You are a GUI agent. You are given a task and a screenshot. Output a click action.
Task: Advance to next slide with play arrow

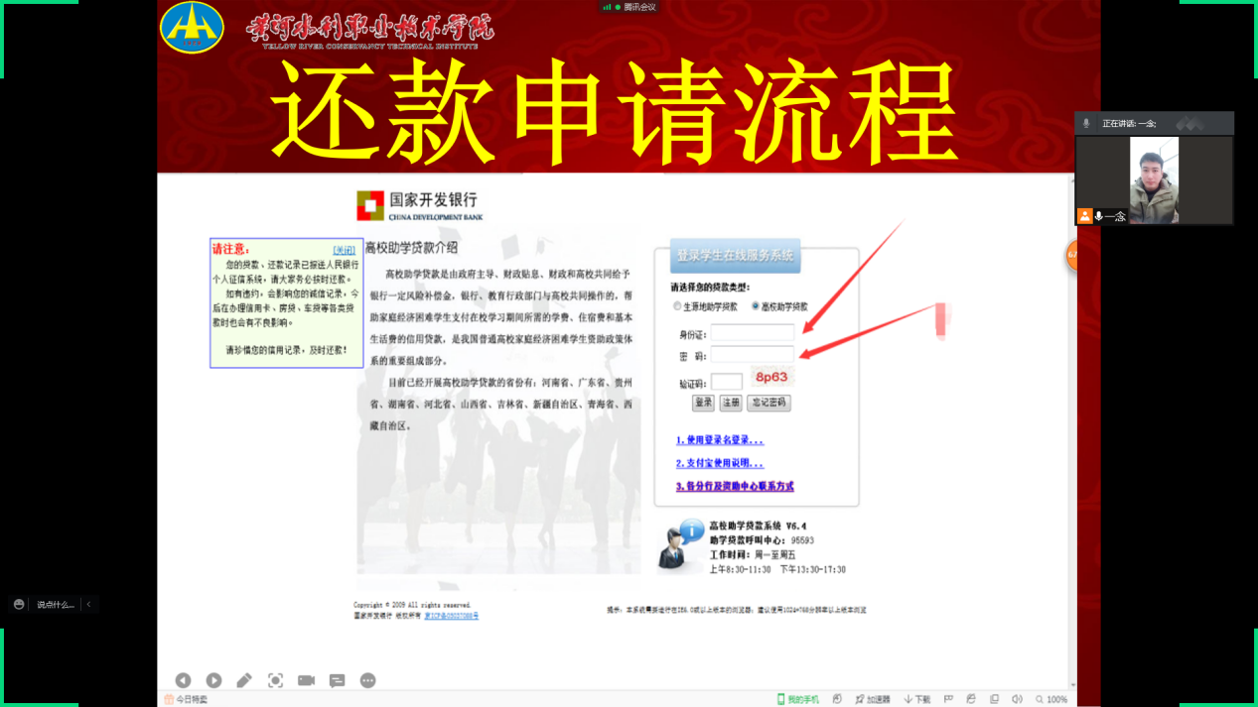click(213, 680)
